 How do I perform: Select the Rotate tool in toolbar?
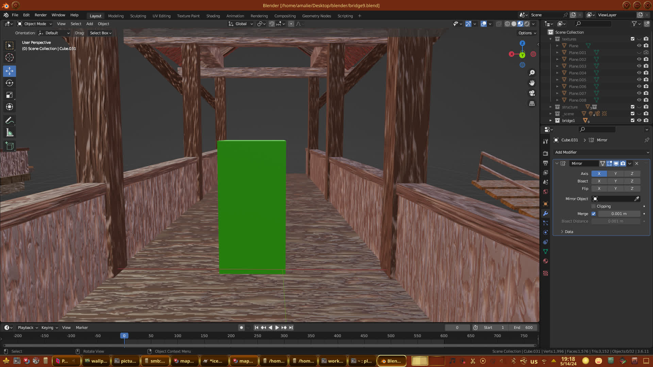pos(10,83)
